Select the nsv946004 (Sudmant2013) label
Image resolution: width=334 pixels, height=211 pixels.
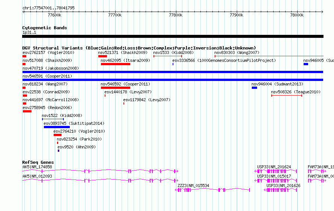click(277, 84)
